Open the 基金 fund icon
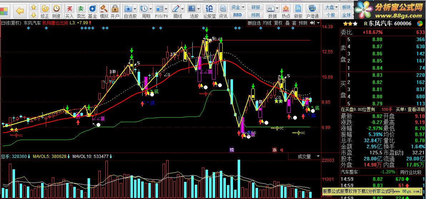The width and height of the screenshot is (426, 199). 92,9
